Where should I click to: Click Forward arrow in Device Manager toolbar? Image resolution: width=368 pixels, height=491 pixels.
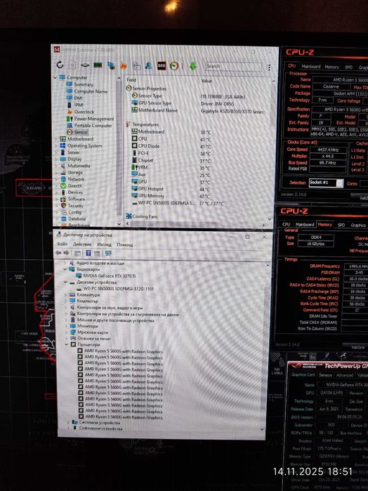coord(66,253)
